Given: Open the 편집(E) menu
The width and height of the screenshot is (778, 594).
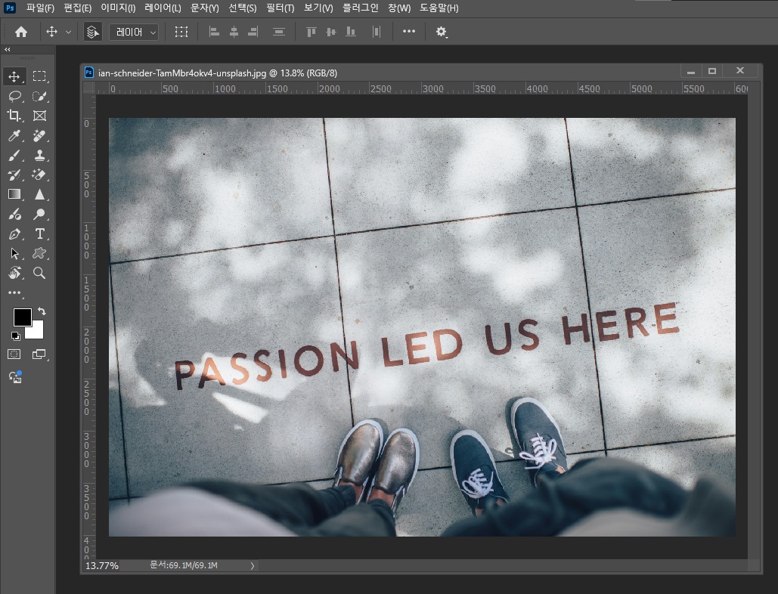Looking at the screenshot, I should click(77, 8).
